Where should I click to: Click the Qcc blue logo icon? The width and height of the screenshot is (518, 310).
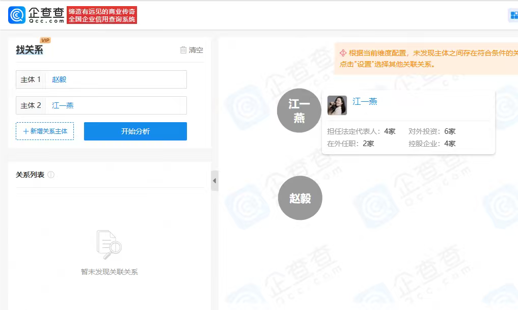tap(16, 15)
